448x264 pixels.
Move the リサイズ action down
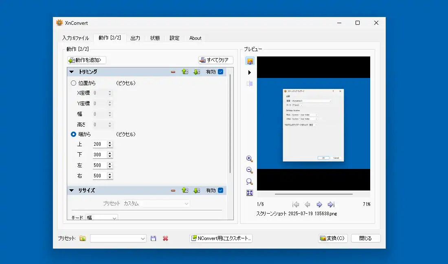(x=197, y=190)
